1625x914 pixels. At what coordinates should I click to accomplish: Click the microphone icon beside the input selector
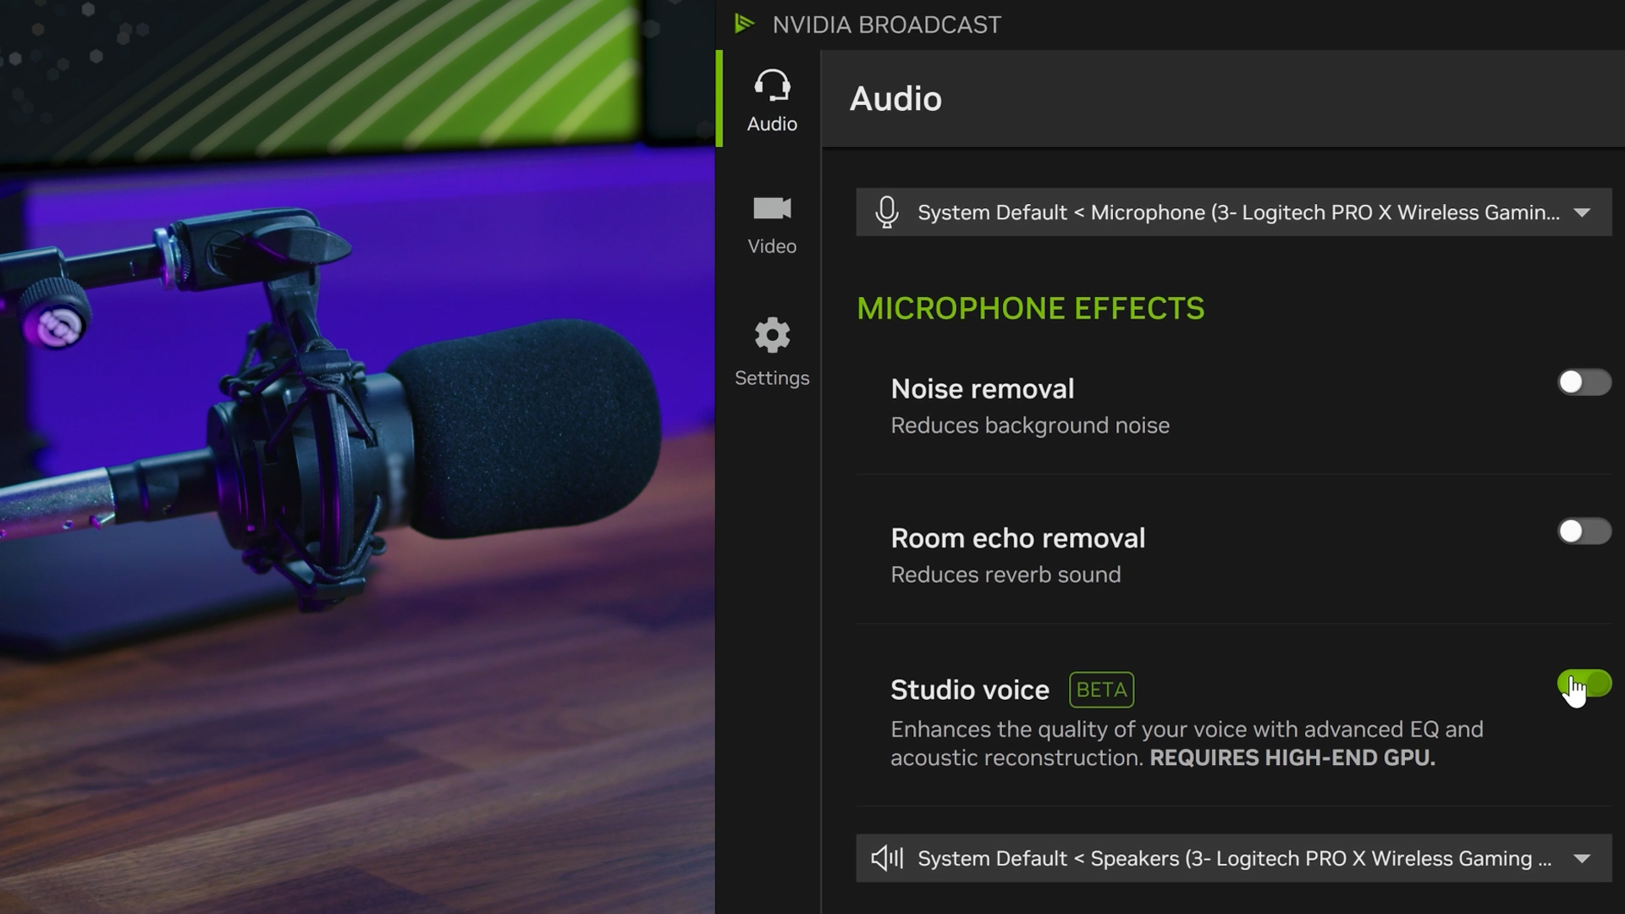coord(887,212)
